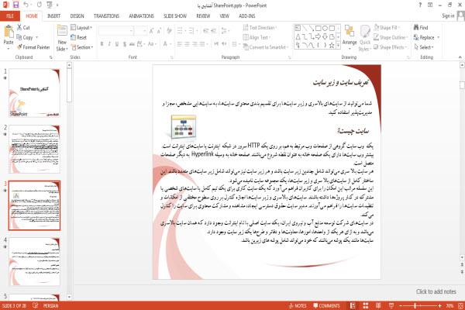This screenshot has height=310, width=465.
Task: Click zoom out minus button
Action: point(401,305)
